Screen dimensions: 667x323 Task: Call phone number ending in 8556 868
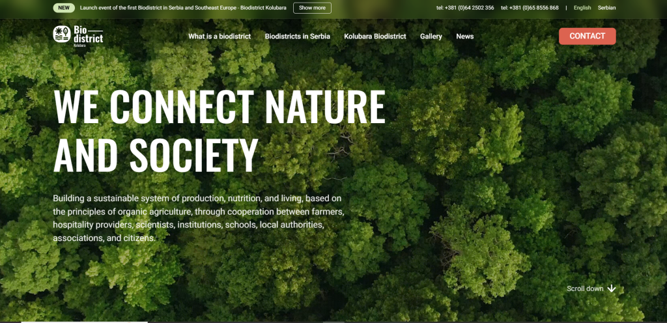pyautogui.click(x=530, y=8)
